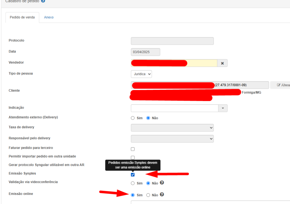
Task: Click the Data field showing 03/04/2025
Action: [x=145, y=52]
